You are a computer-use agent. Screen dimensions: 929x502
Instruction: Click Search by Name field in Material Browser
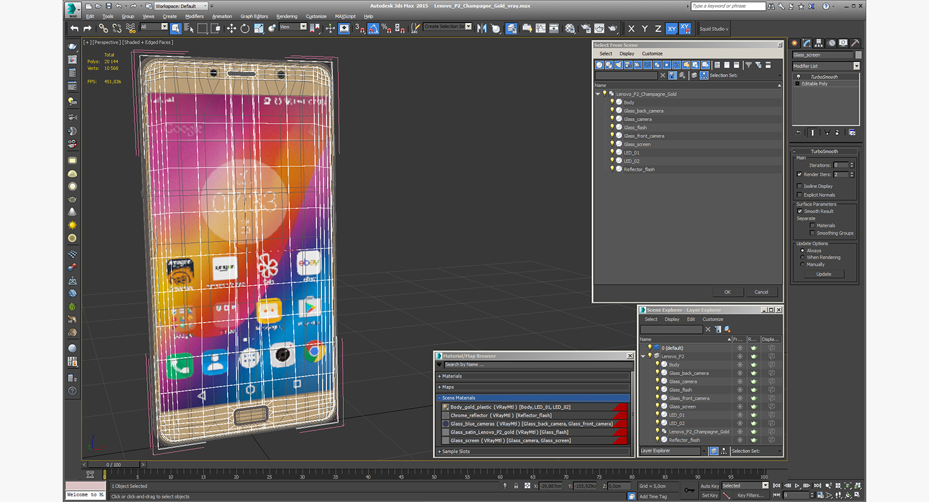tap(537, 365)
